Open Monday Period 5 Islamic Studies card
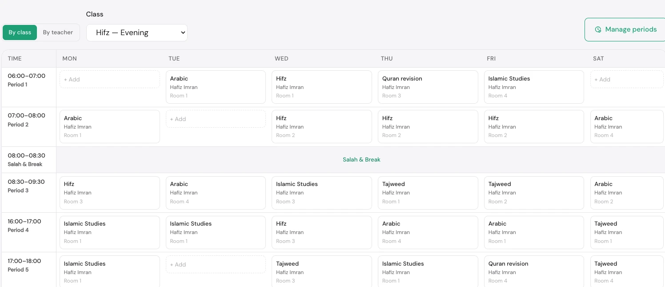 110,271
